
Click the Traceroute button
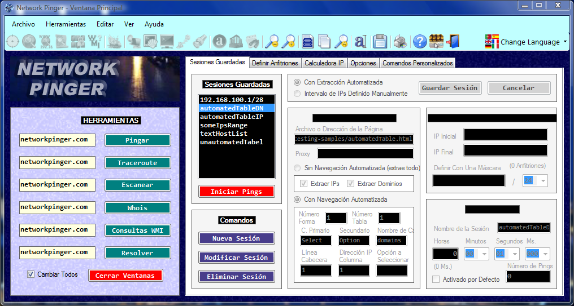pyautogui.click(x=138, y=163)
